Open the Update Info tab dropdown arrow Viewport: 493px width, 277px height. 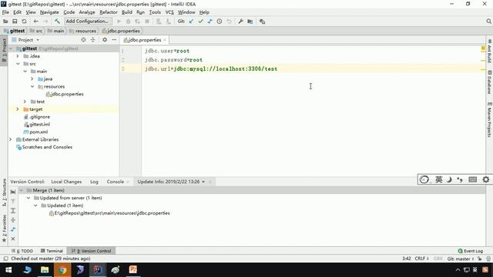(203, 182)
